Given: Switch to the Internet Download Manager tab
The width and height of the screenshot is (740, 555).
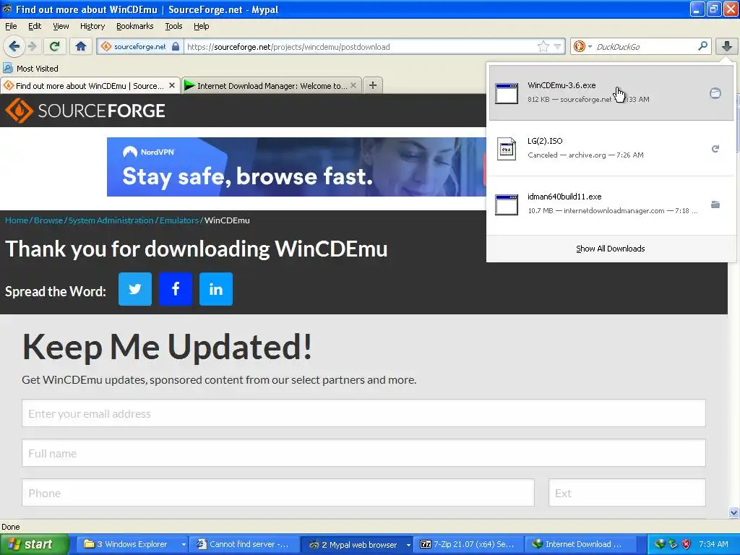Looking at the screenshot, I should (272, 86).
